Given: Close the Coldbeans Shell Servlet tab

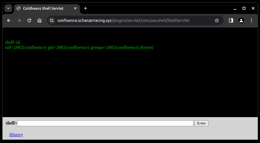Looking at the screenshot, I should (x=75, y=8).
